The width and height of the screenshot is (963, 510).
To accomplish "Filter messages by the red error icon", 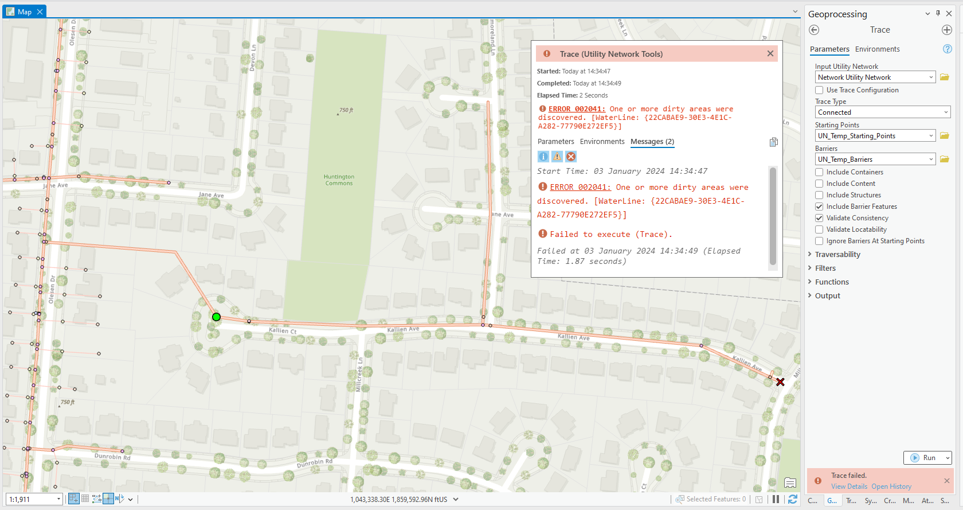I will click(x=571, y=157).
